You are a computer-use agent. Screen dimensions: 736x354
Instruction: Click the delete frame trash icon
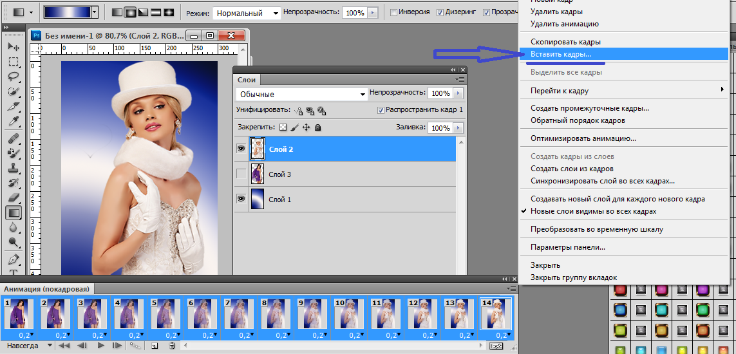coord(172,346)
